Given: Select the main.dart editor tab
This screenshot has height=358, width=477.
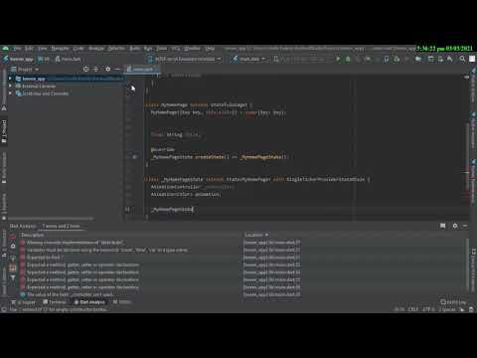Looking at the screenshot, I should (142, 69).
